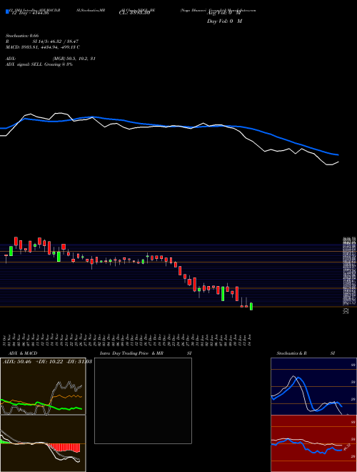Click the MACD values line '3935.81, 4434.94'
Screen dimensions: 357x472
(43, 47)
